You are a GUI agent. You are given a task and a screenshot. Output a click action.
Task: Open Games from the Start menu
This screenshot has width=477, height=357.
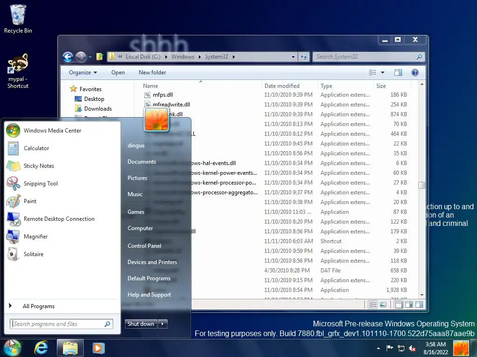[136, 212]
